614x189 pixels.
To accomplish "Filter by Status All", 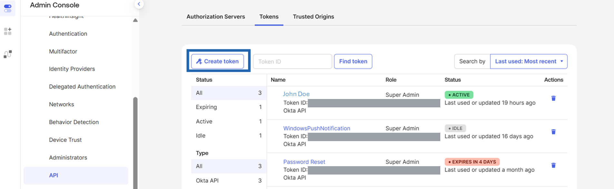I will [x=229, y=93].
